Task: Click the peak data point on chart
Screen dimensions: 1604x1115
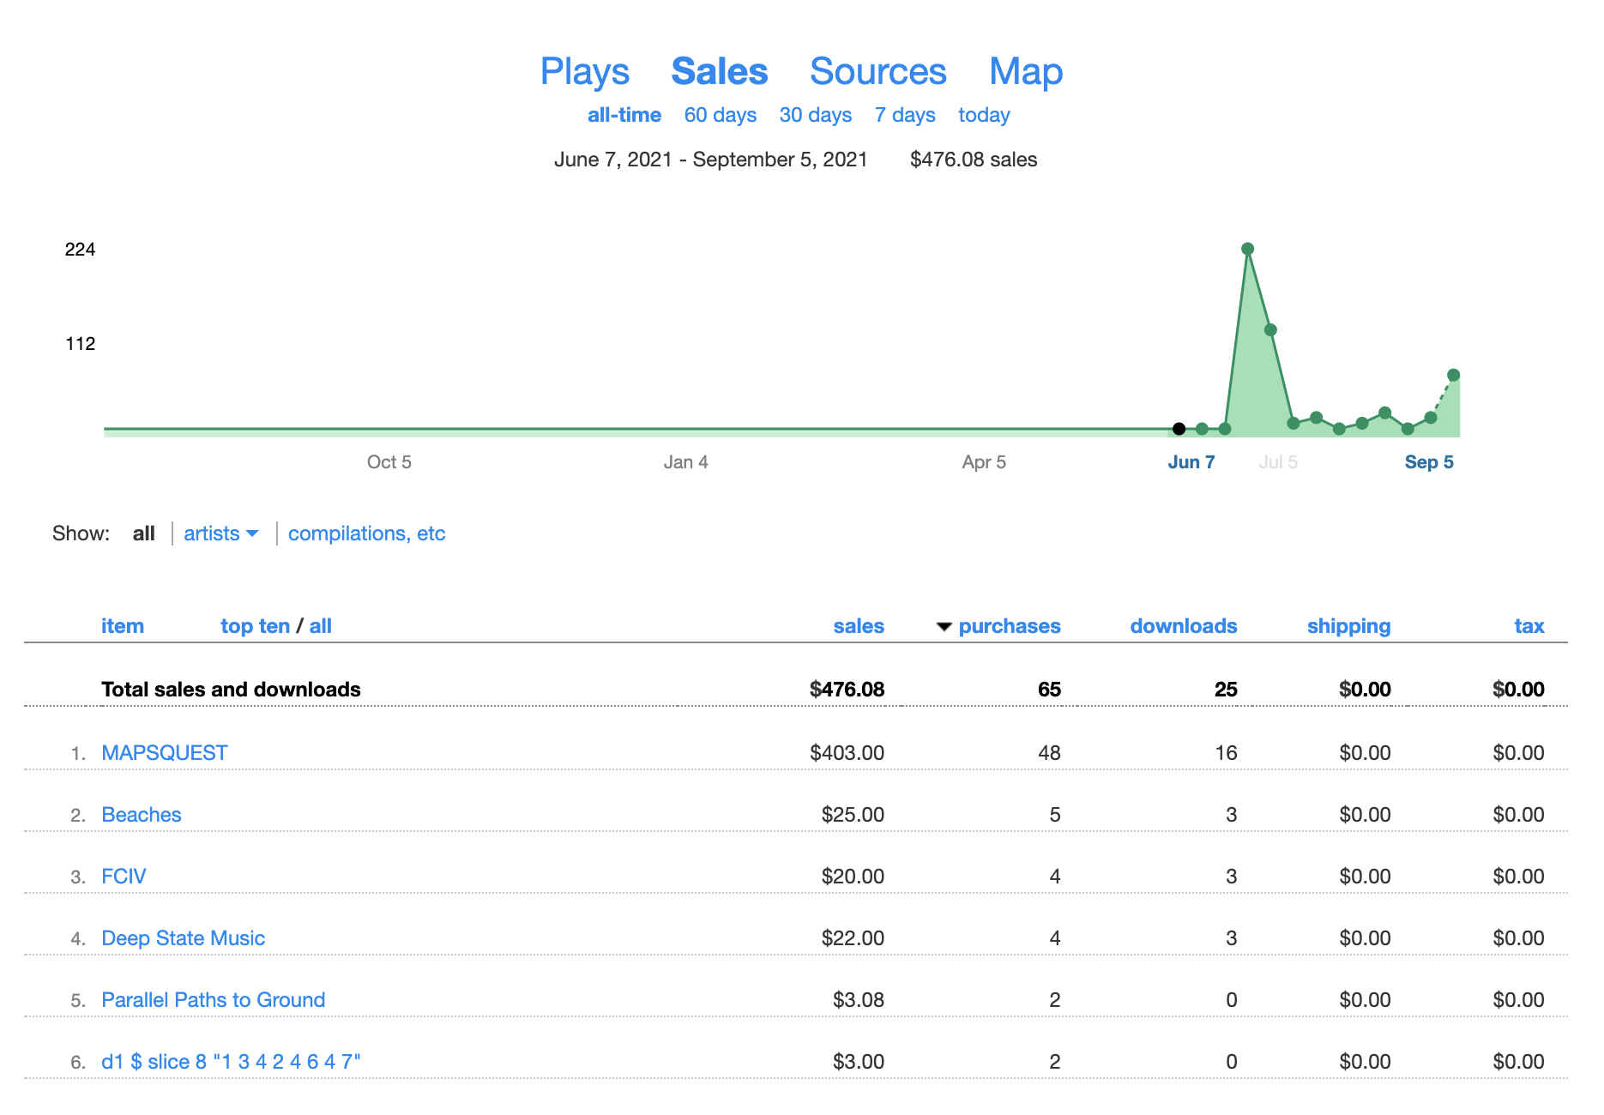Action: coord(1247,249)
